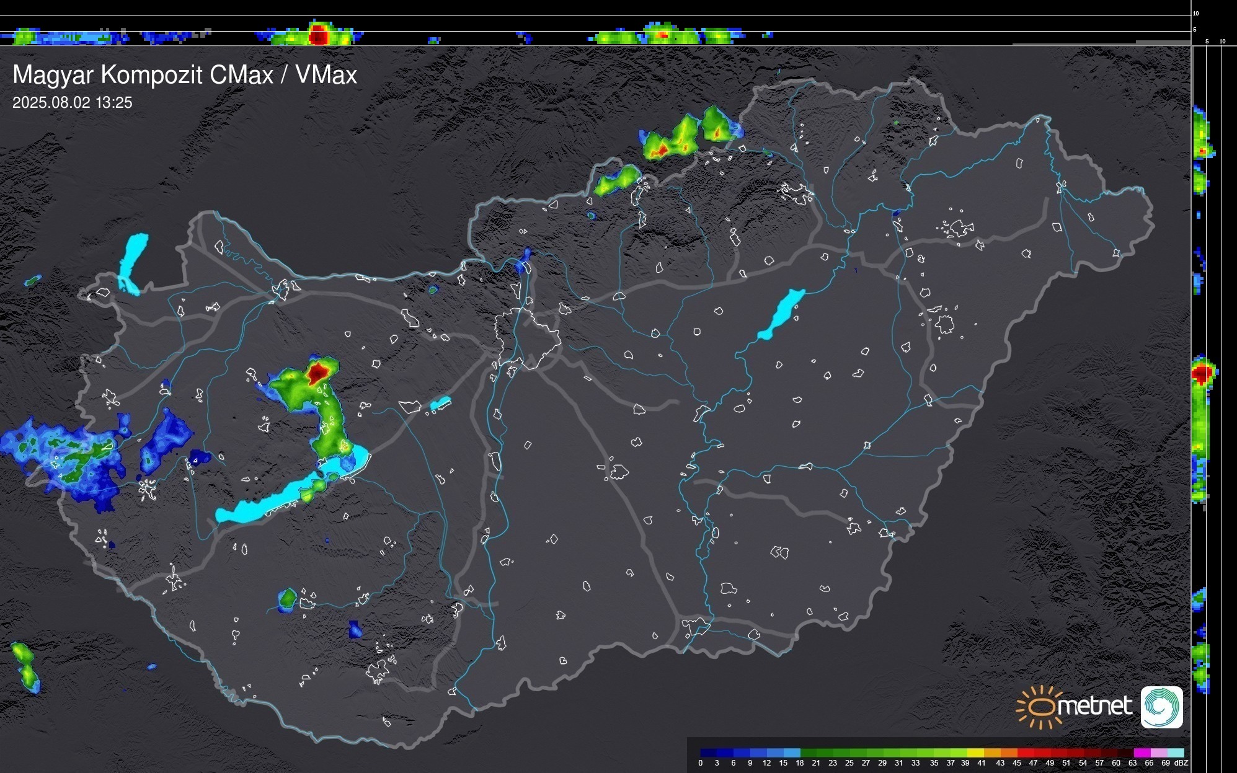Click the Magyar Kompozit CMax / VMax title
Image resolution: width=1237 pixels, height=773 pixels.
(185, 75)
